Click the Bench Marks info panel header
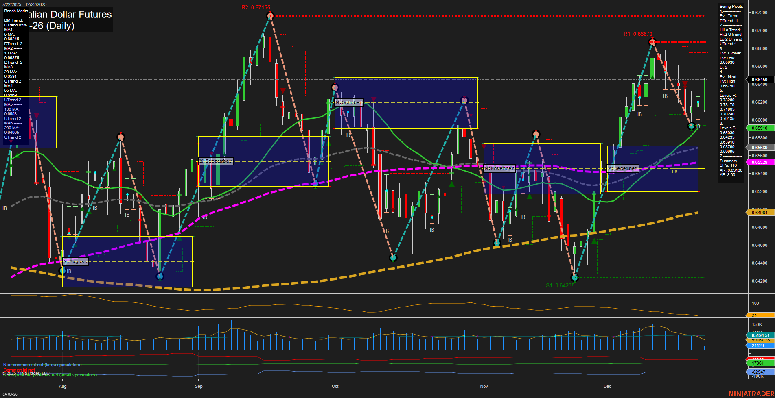The image size is (775, 398). tap(16, 11)
